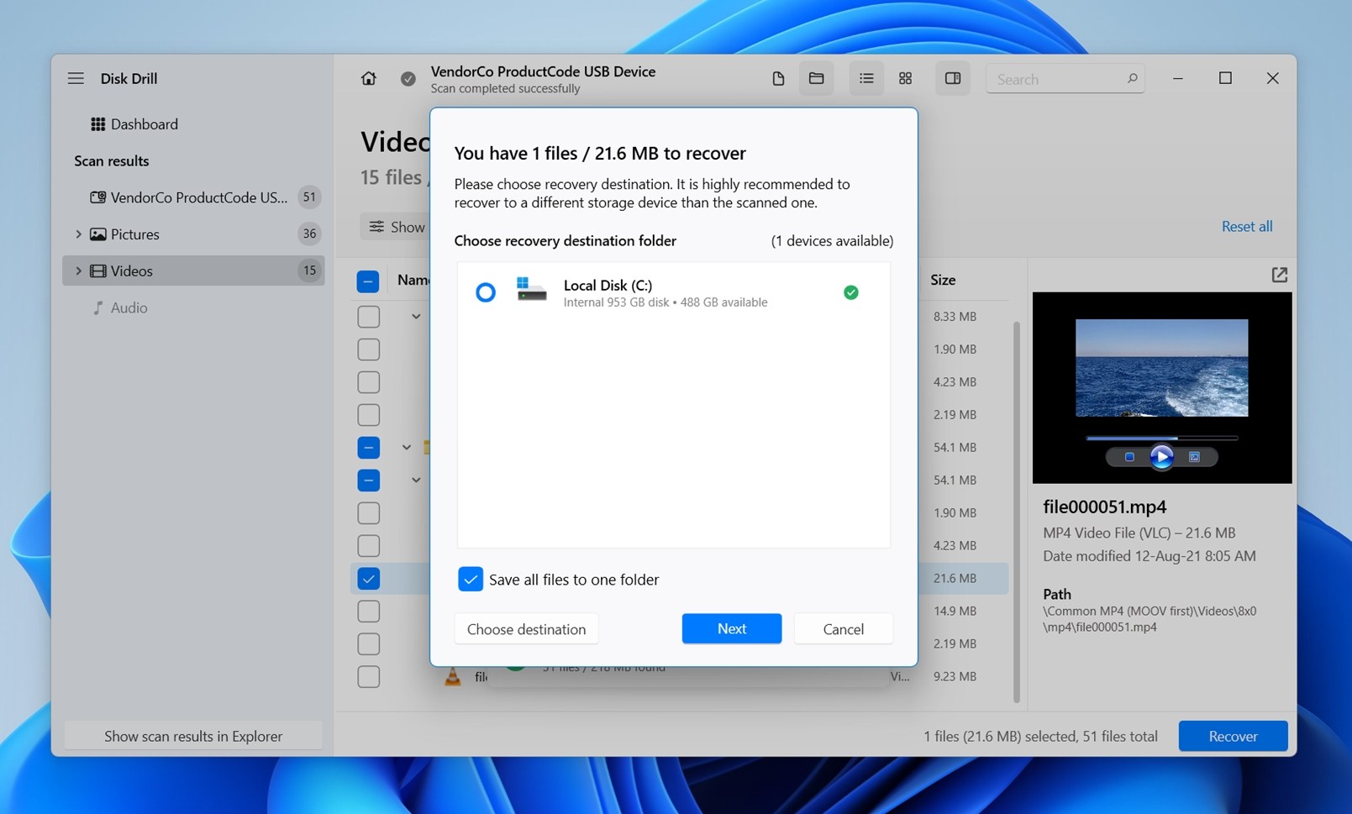Play the video preview
The image size is (1352, 814).
pos(1161,456)
